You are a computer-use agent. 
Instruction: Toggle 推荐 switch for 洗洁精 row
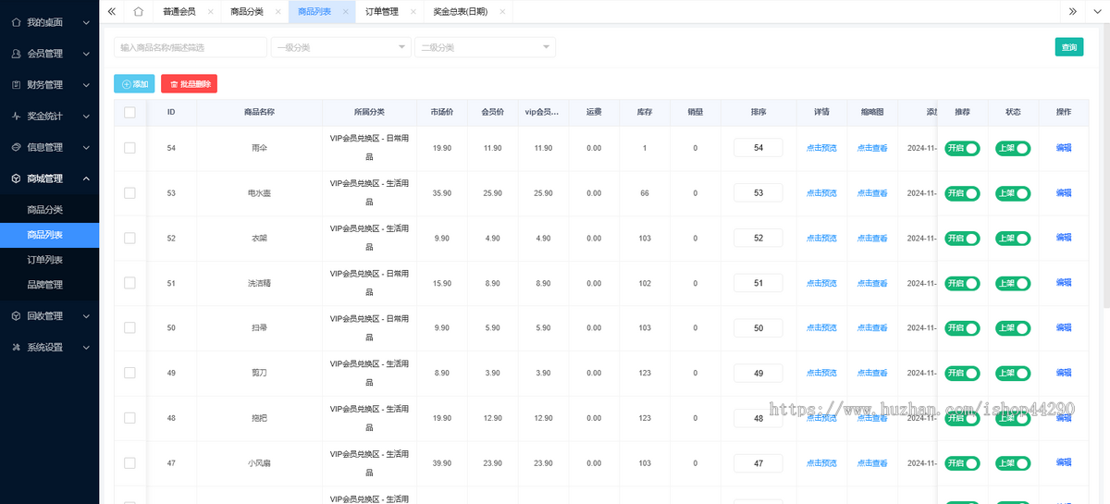(x=962, y=283)
